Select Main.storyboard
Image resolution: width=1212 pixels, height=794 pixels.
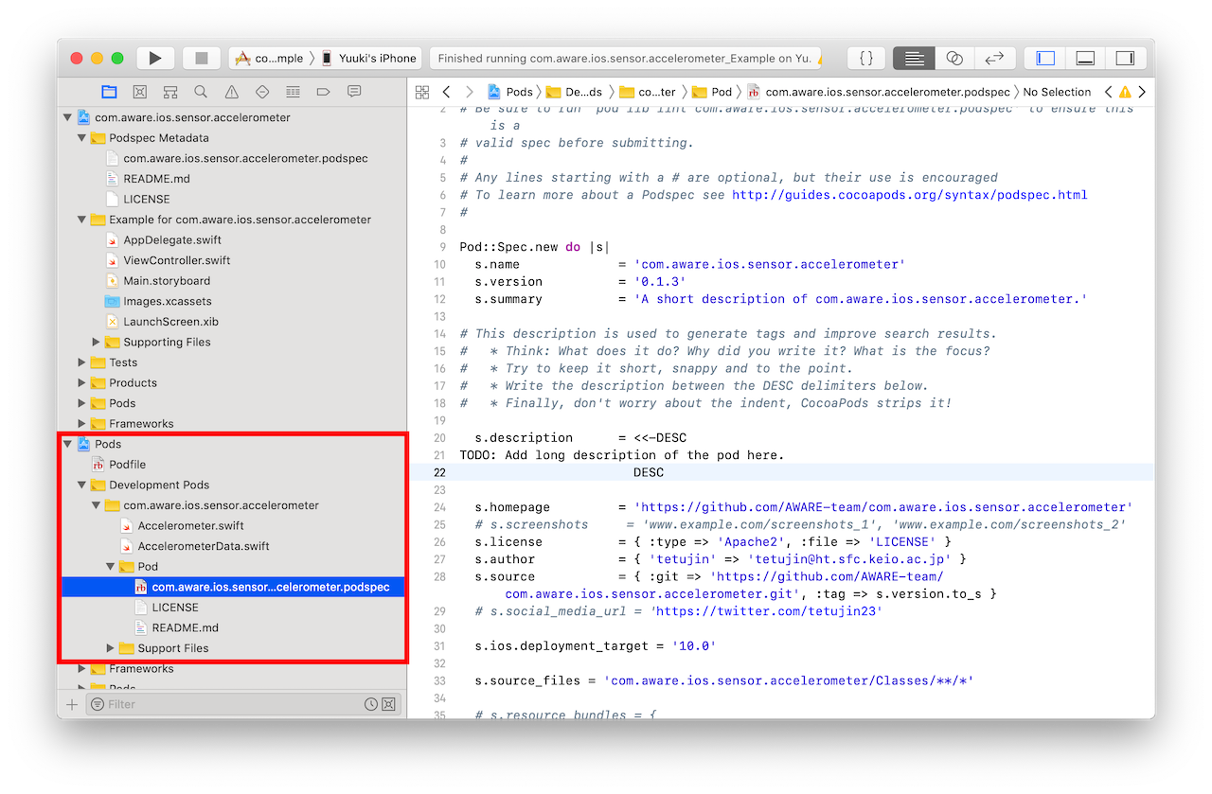click(167, 281)
